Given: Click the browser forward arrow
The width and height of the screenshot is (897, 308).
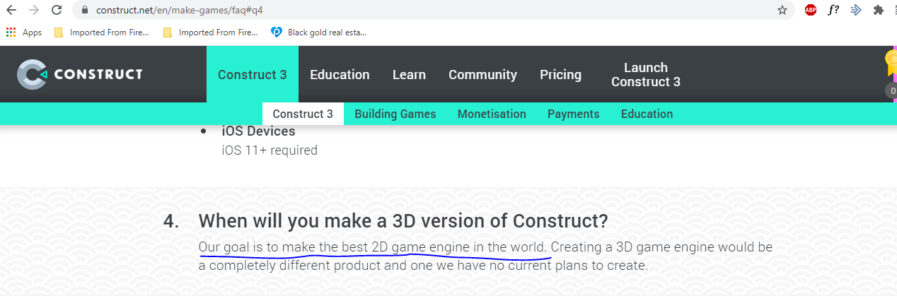Looking at the screenshot, I should tap(33, 10).
